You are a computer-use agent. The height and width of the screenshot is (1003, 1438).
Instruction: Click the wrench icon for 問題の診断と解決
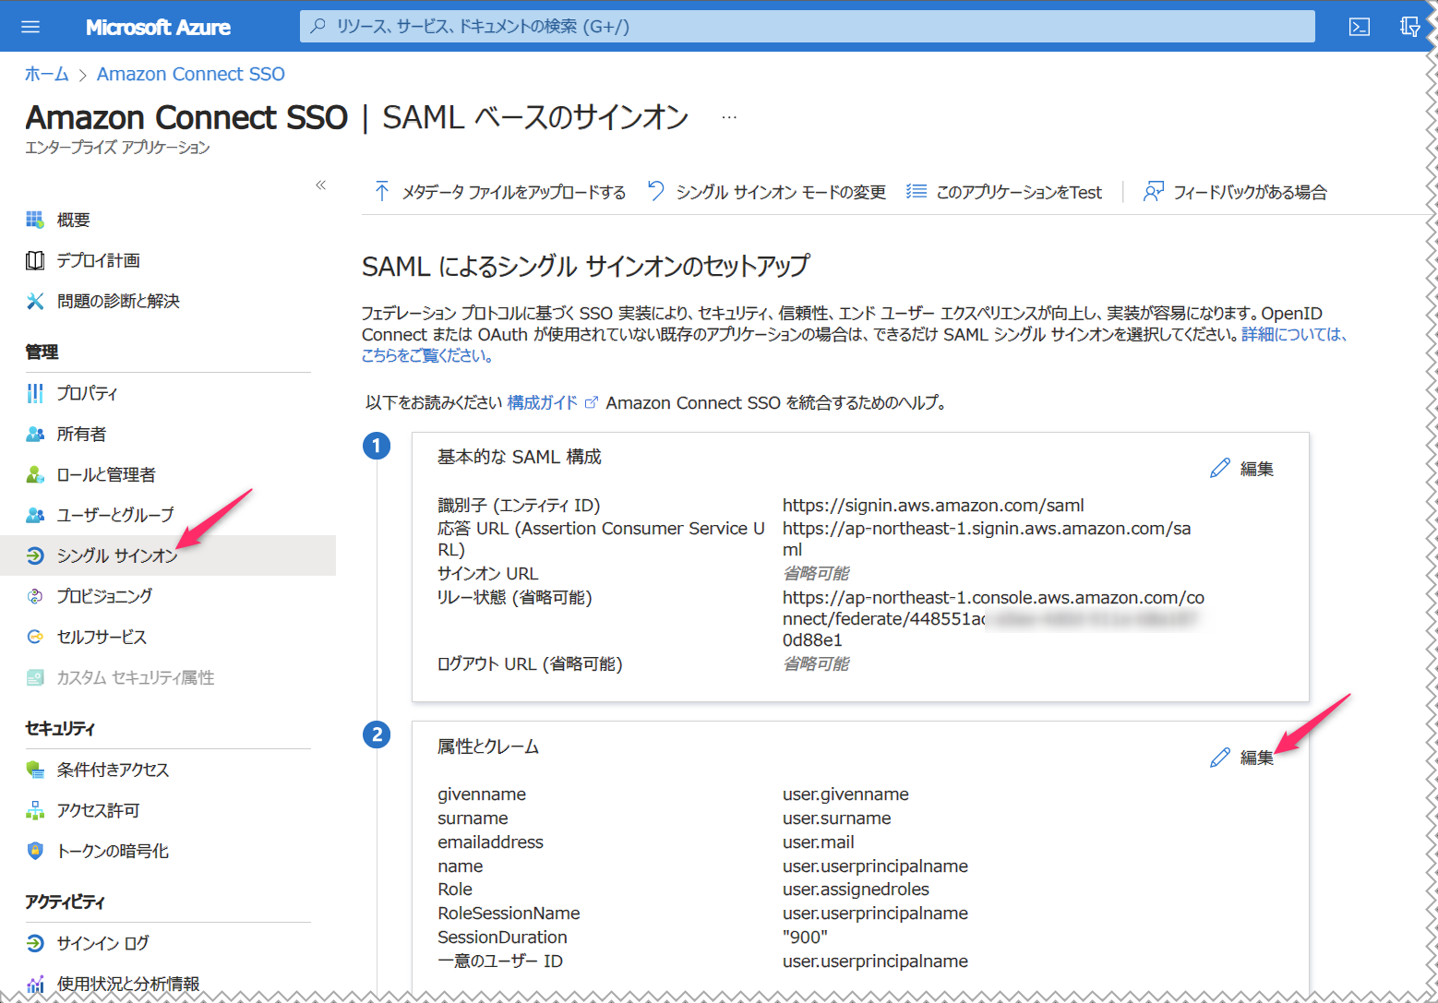[x=35, y=301]
